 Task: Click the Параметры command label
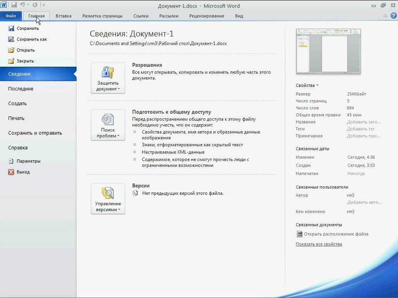pyautogui.click(x=29, y=161)
